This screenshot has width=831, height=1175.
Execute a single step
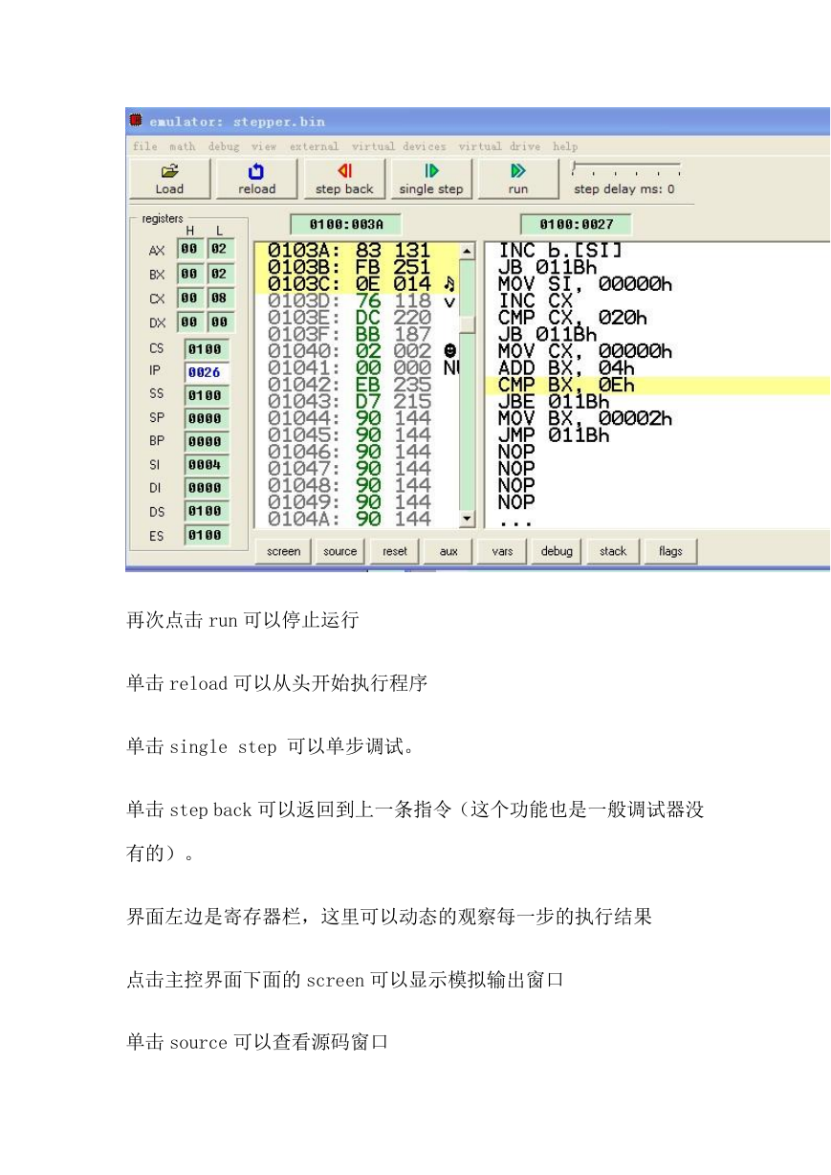point(430,179)
